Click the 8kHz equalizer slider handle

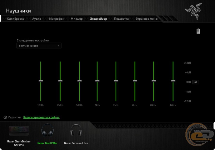[x=153, y=81]
